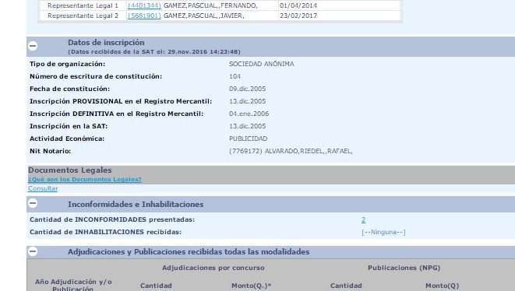Open '¿Qué son los Documentos Legales?' help link

pyautogui.click(x=85, y=180)
